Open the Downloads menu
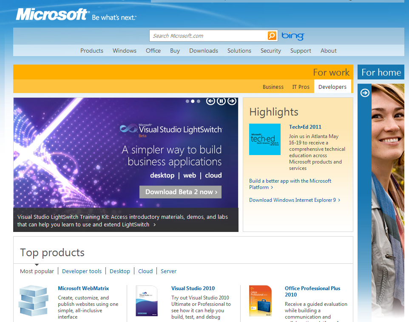This screenshot has height=322, width=409. [204, 51]
